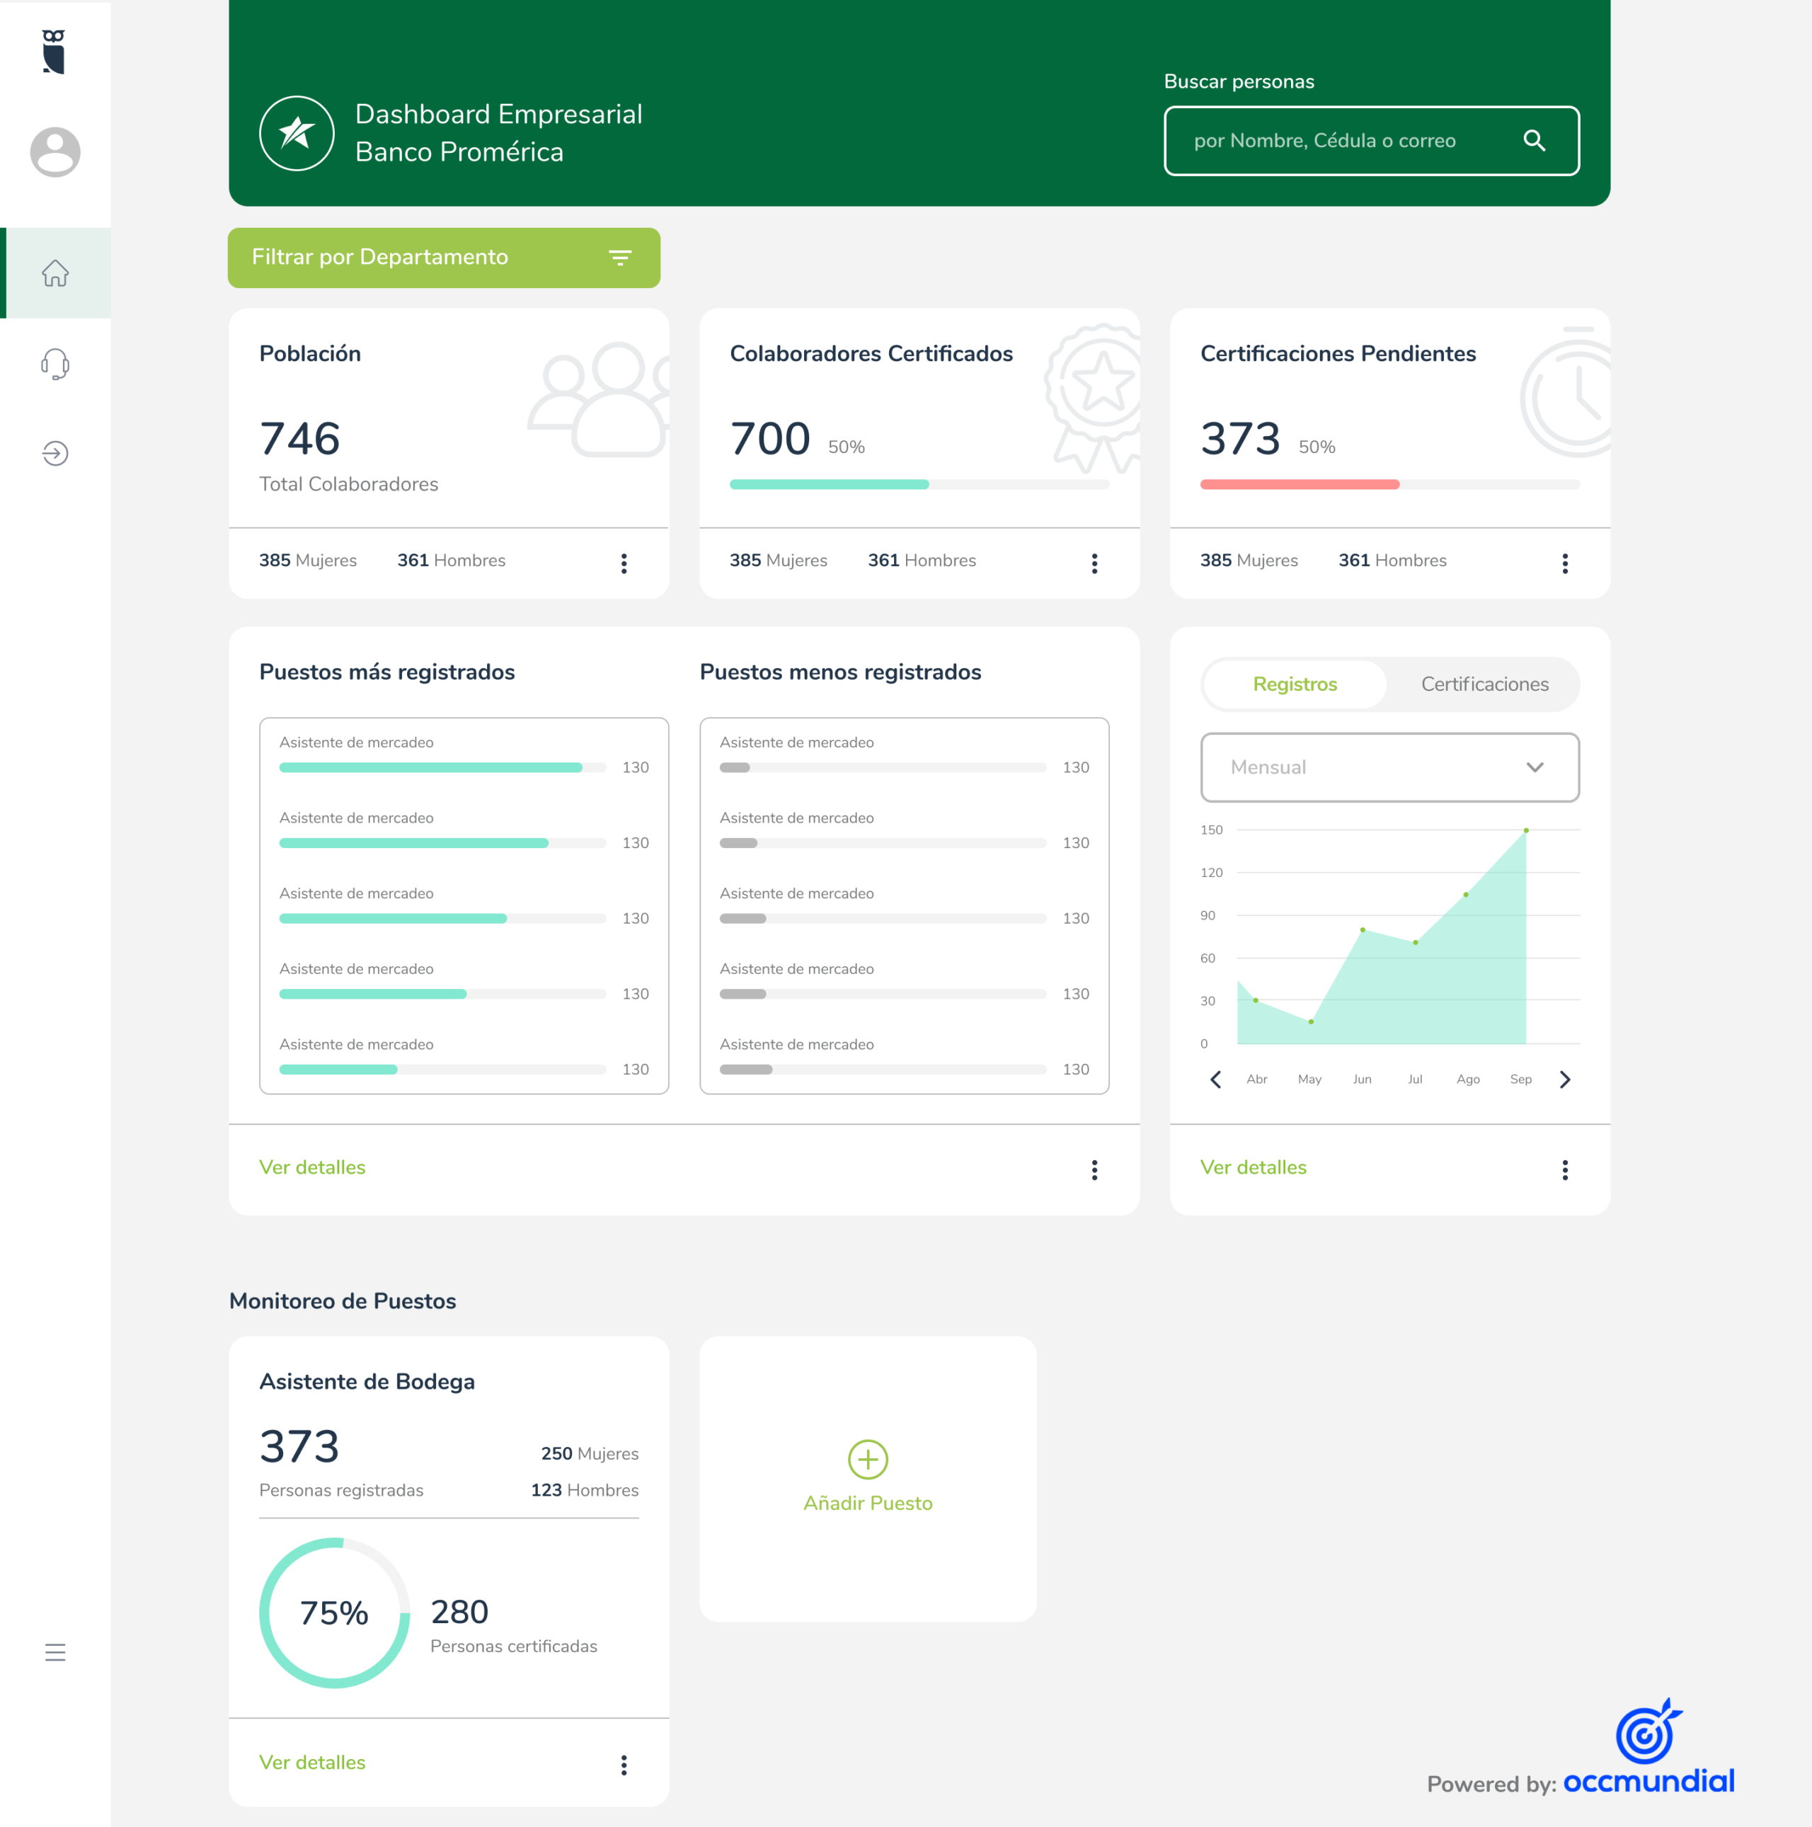
Task: Go to next months with the chart right chevron
Action: (1564, 1079)
